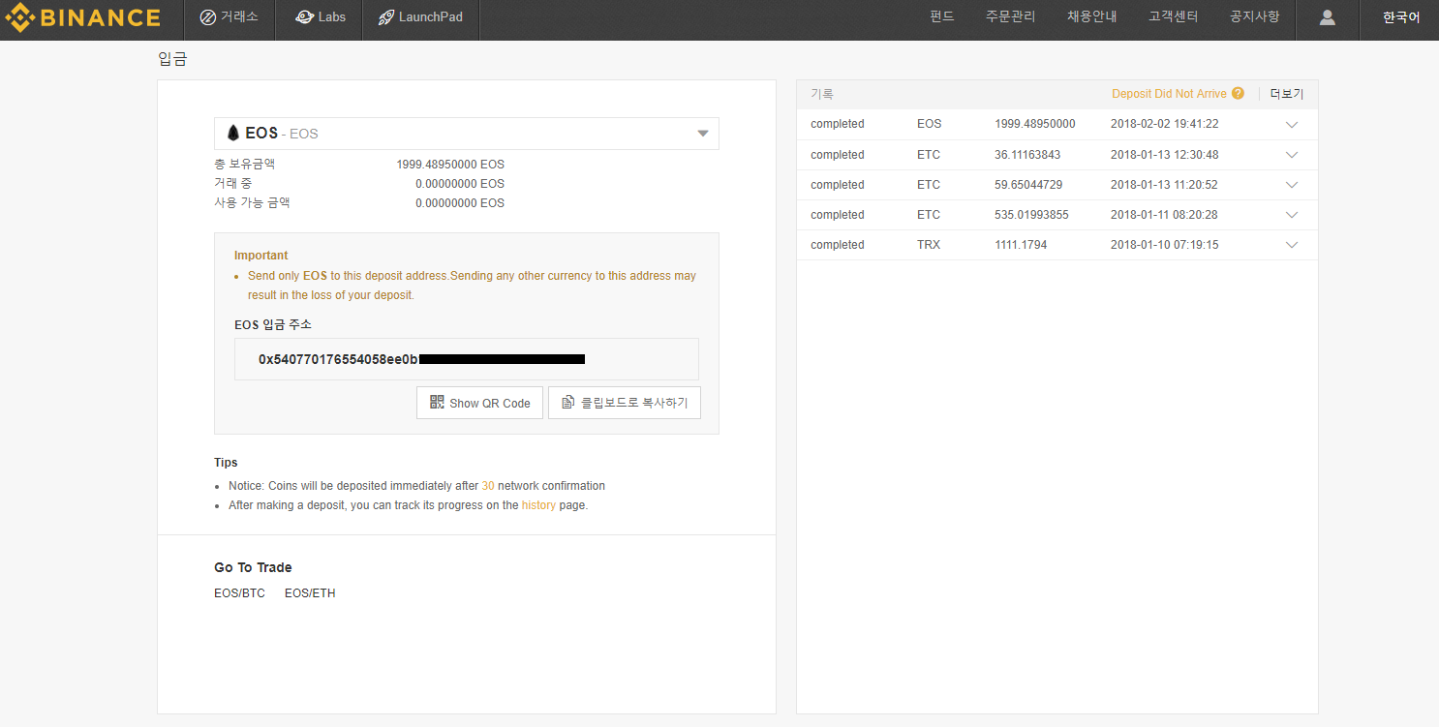Viewport: 1439px width, 727px height.
Task: Click the Show QR Code button
Action: [x=479, y=403]
